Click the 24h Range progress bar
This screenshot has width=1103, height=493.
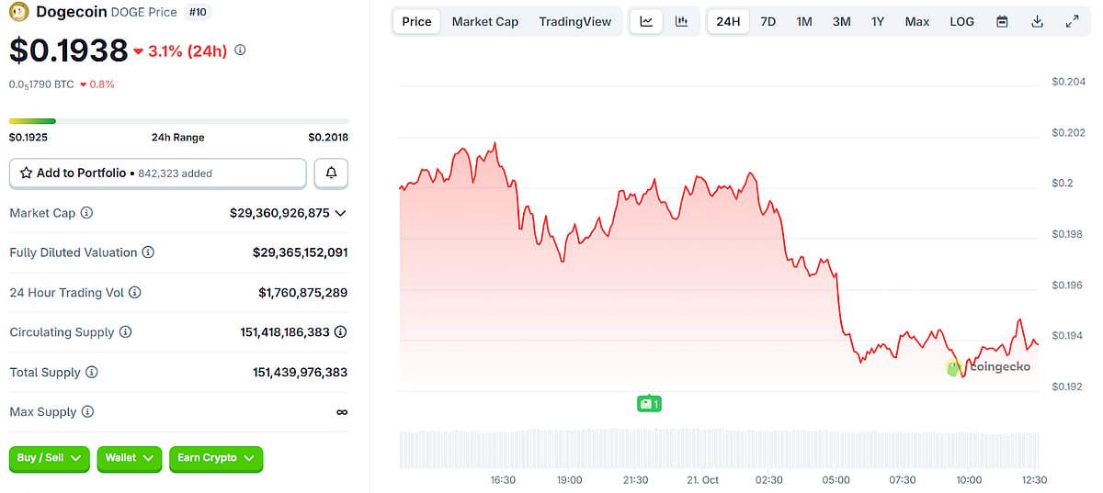178,120
